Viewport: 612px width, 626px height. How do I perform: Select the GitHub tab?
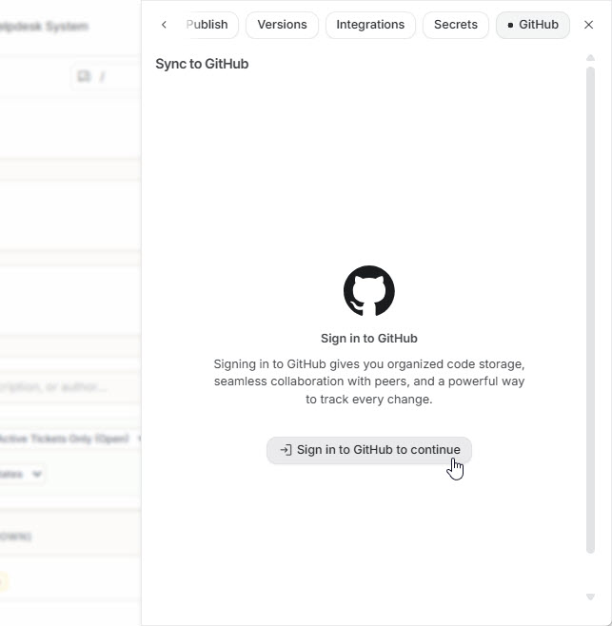tap(532, 25)
